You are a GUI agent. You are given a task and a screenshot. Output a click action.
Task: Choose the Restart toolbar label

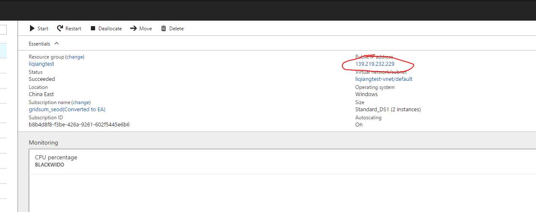73,29
